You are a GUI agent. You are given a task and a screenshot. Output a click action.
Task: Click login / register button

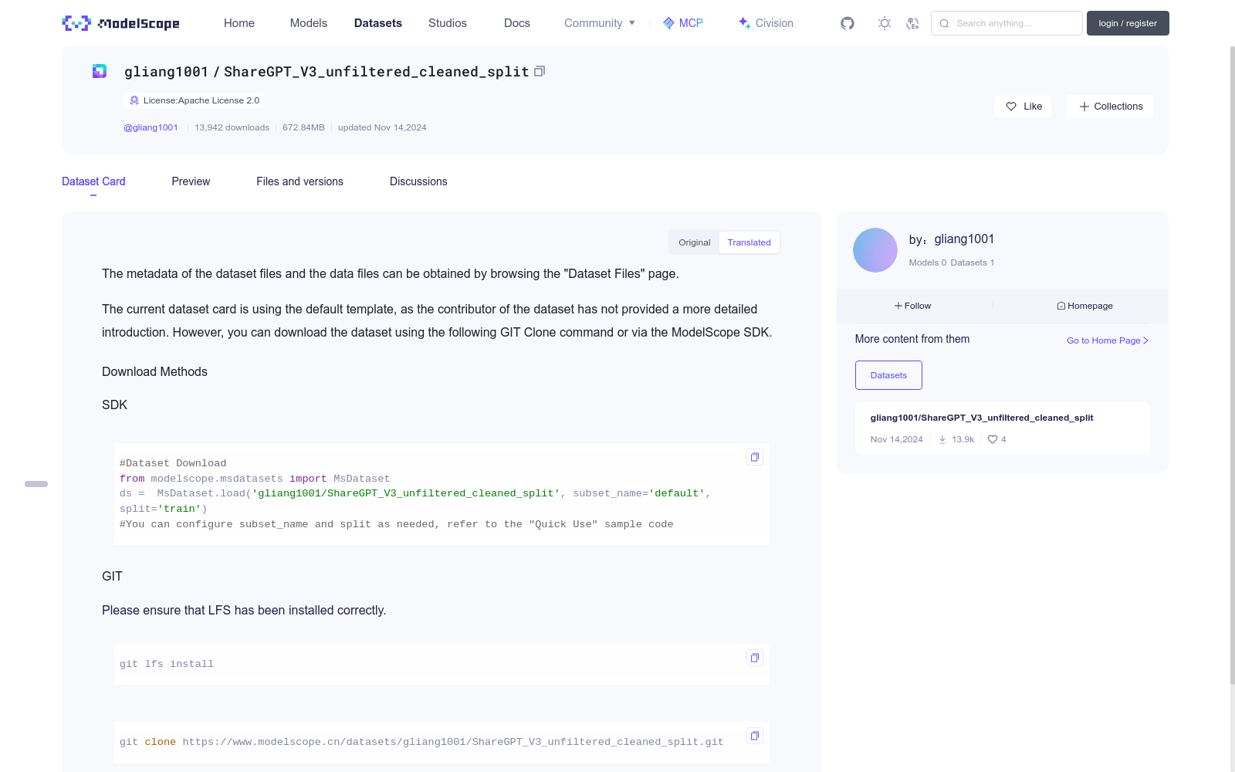[1128, 23]
